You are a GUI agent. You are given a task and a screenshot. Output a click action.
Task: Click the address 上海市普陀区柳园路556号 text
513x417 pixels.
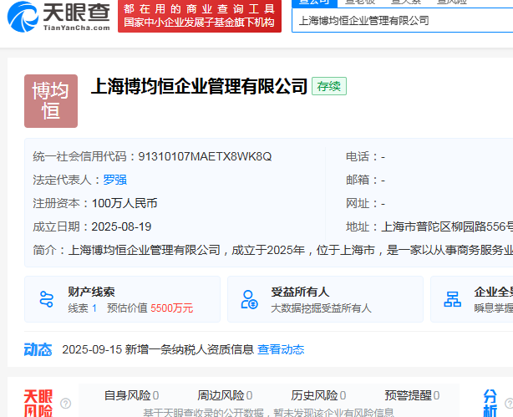click(447, 226)
